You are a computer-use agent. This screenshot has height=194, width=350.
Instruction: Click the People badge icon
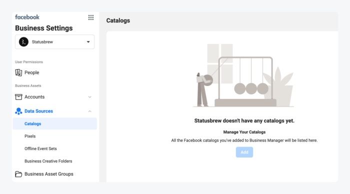[18, 72]
